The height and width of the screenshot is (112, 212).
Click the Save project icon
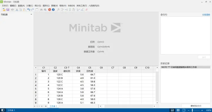[x=8, y=10]
